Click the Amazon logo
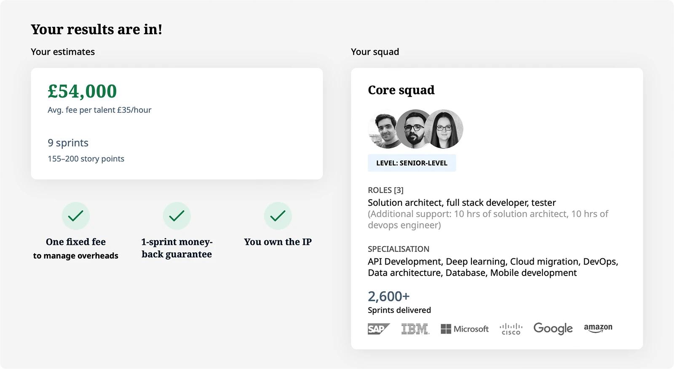The image size is (674, 369). 598,328
